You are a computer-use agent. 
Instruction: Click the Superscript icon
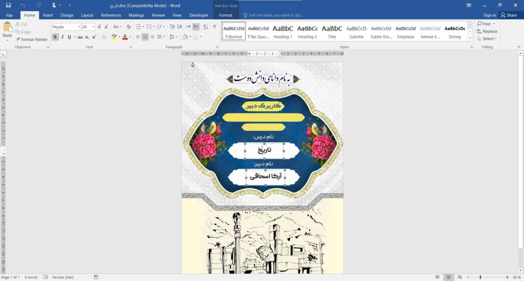pos(94,37)
